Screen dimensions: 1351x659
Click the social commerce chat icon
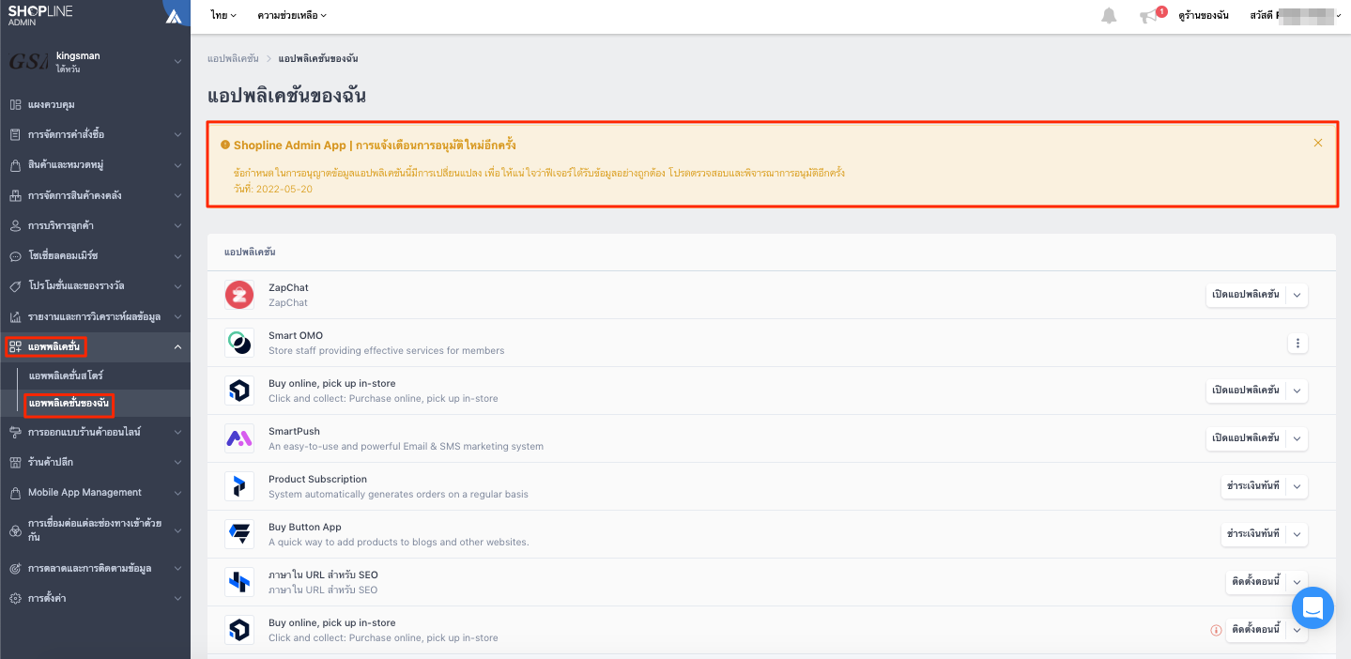pyautogui.click(x=15, y=255)
